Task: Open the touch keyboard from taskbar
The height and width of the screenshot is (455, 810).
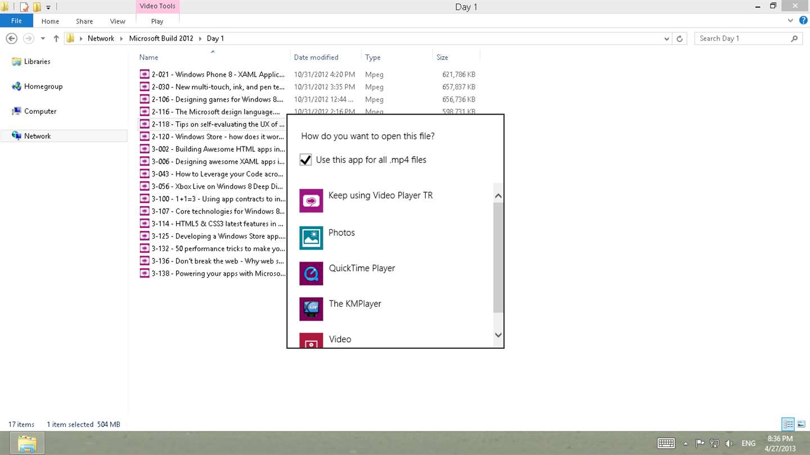Action: tap(666, 443)
